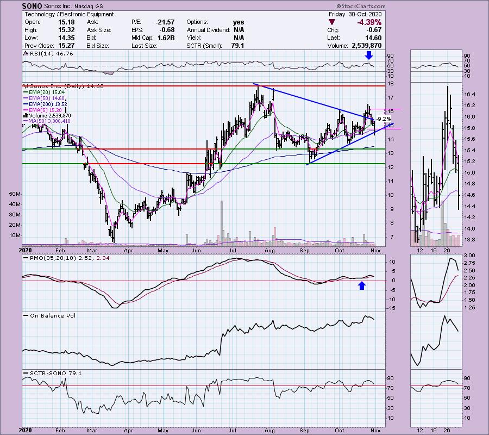
Task: Click the Chg value -0.67
Action: [374, 30]
